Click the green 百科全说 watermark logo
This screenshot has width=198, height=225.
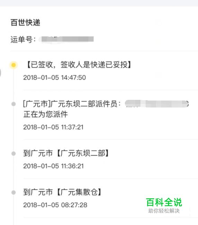tap(164, 202)
